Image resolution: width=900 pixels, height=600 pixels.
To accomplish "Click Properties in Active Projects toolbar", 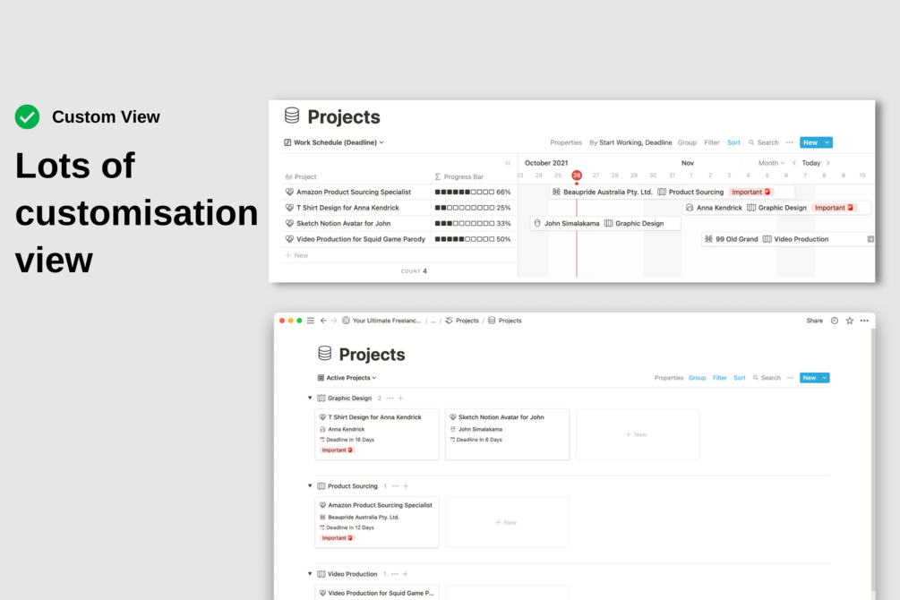I will pos(669,378).
